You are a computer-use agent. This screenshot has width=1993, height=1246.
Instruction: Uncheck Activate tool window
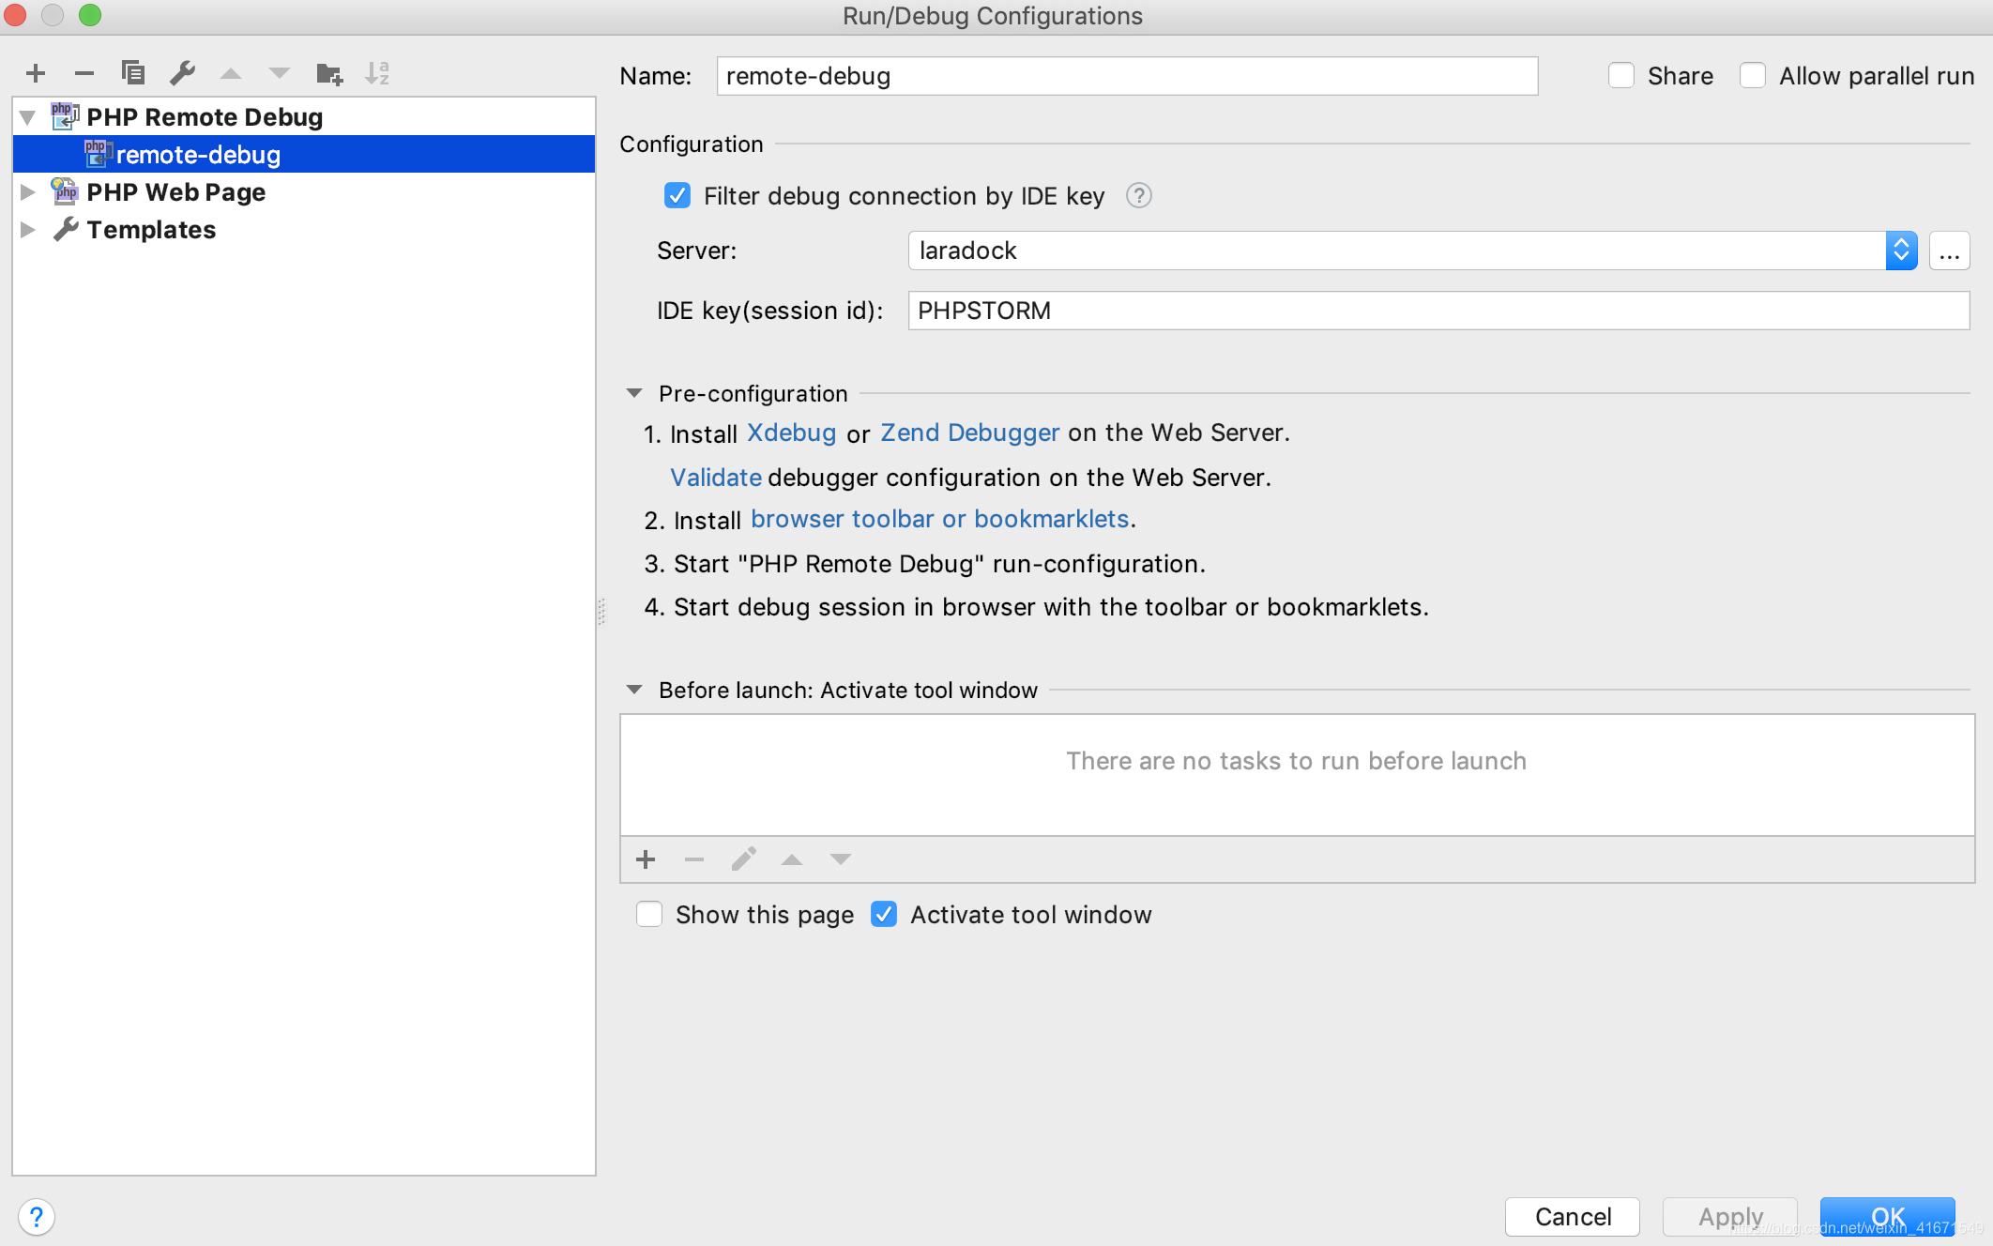coord(884,915)
